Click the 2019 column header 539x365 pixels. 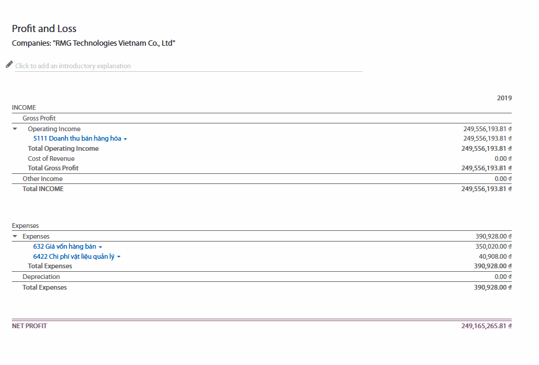504,98
